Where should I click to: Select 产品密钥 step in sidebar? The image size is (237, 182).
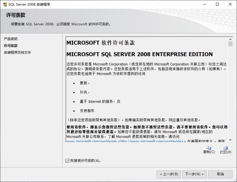tap(11, 39)
